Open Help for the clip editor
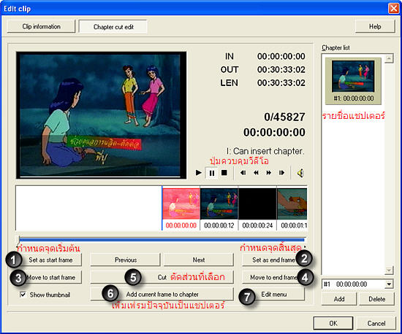Screen dimensions: 402x334 coord(375,26)
